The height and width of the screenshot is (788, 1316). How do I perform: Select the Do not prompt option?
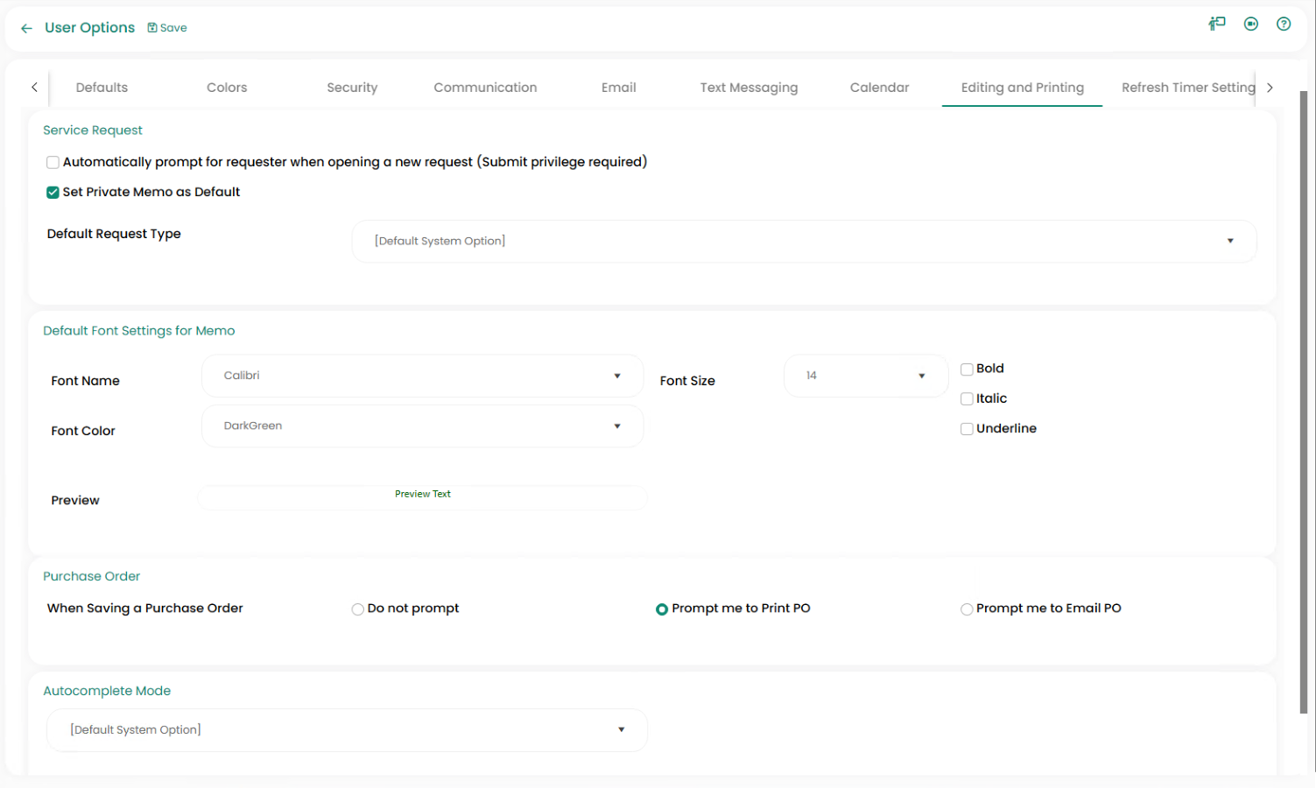pos(358,609)
